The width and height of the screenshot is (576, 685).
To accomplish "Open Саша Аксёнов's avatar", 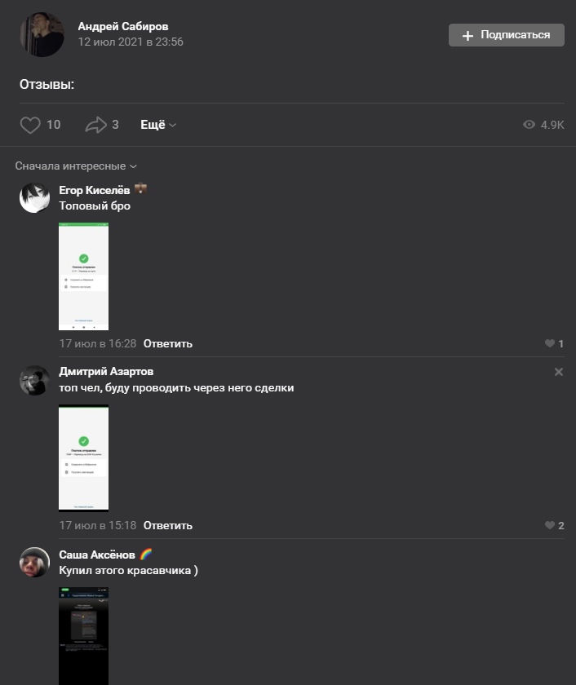I will [34, 562].
